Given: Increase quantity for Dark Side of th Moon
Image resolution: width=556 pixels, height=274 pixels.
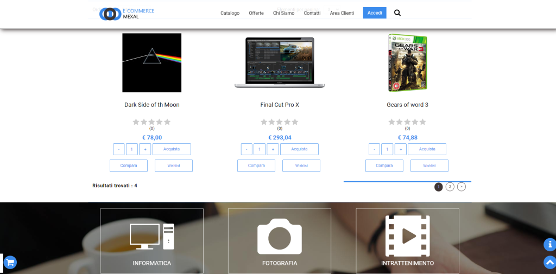Looking at the screenshot, I should point(145,149).
